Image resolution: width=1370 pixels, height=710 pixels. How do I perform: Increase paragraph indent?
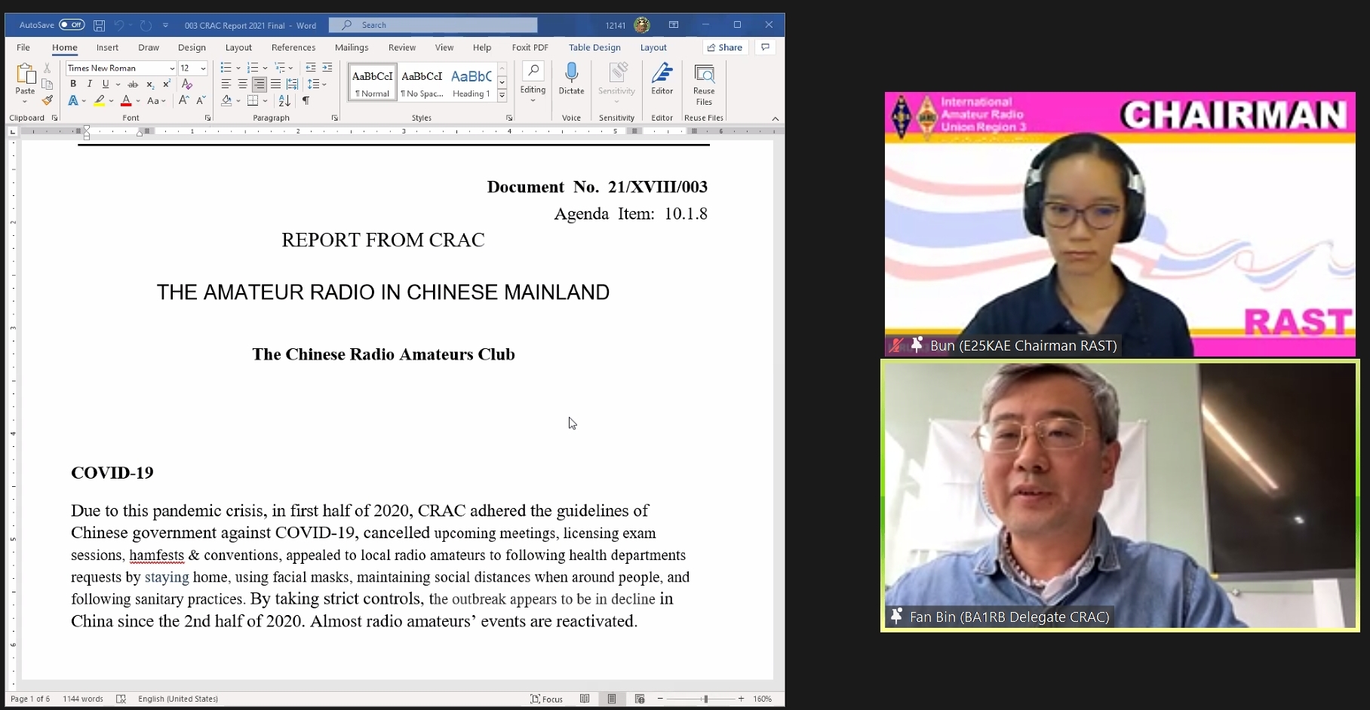(x=327, y=68)
